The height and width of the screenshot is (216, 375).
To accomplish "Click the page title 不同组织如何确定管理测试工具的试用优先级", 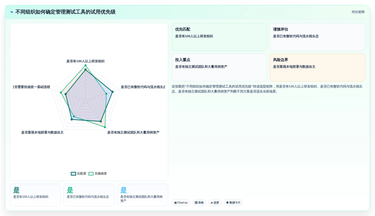I will (66, 12).
